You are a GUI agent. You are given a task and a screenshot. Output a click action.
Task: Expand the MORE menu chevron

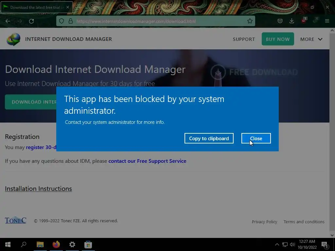(320, 39)
